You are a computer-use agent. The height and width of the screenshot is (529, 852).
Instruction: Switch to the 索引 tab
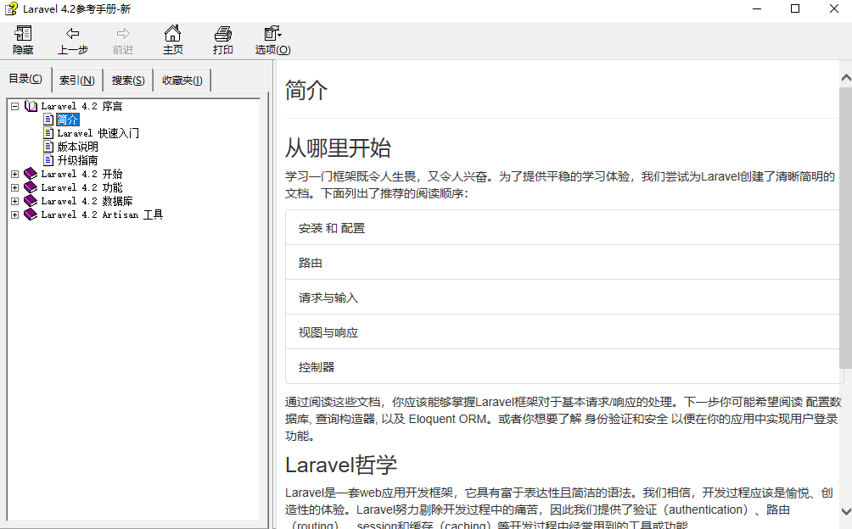click(x=76, y=79)
